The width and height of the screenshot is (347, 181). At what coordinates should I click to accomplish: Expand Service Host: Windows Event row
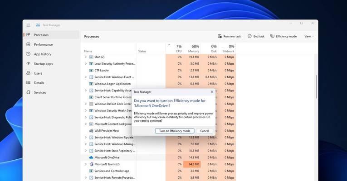pos(86,77)
